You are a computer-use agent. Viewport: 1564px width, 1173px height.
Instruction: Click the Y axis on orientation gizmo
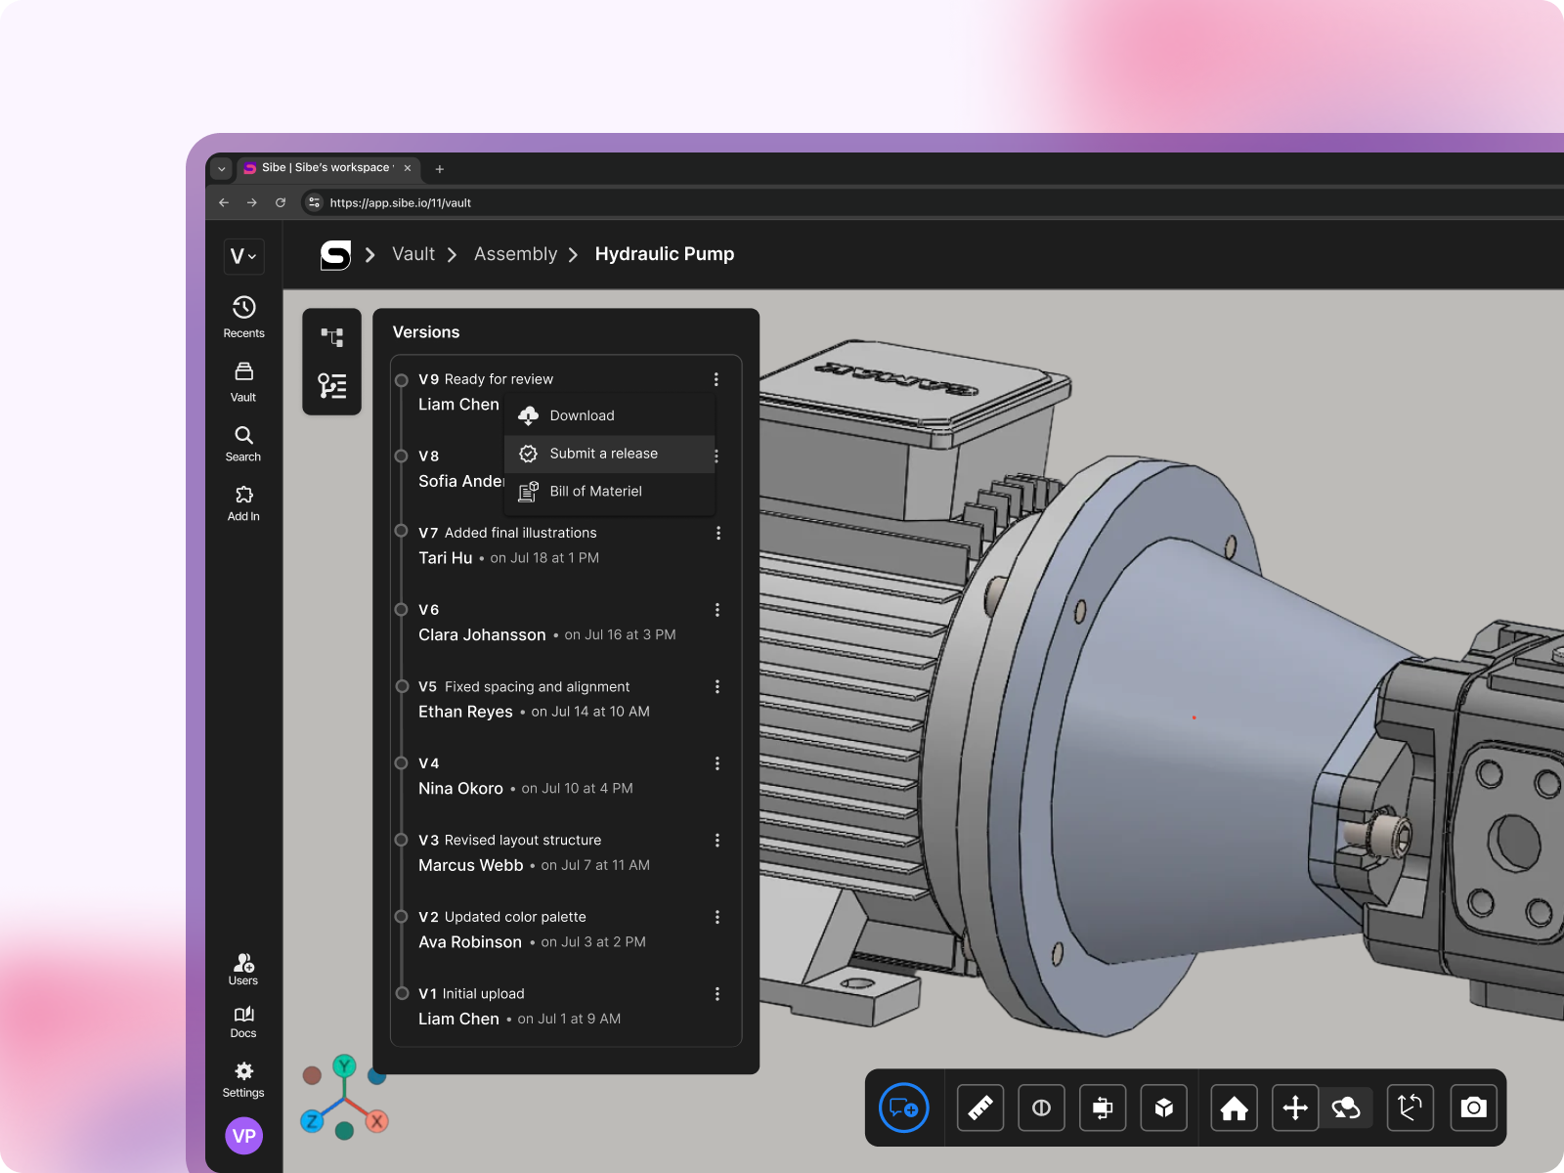(x=344, y=1066)
